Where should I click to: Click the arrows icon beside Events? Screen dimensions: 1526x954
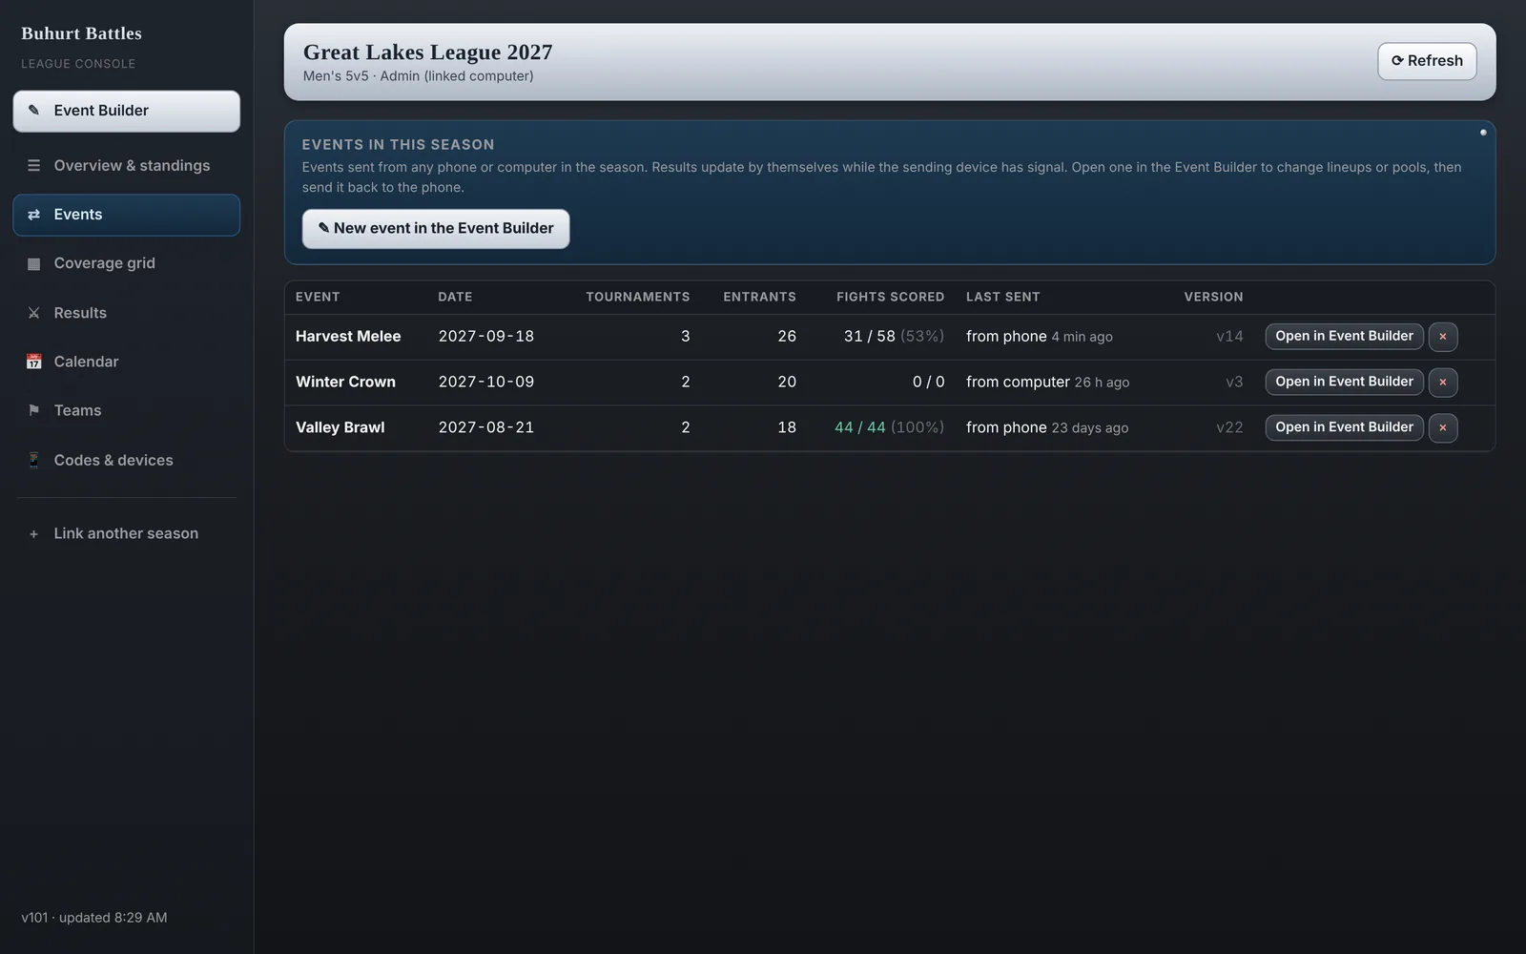point(34,215)
